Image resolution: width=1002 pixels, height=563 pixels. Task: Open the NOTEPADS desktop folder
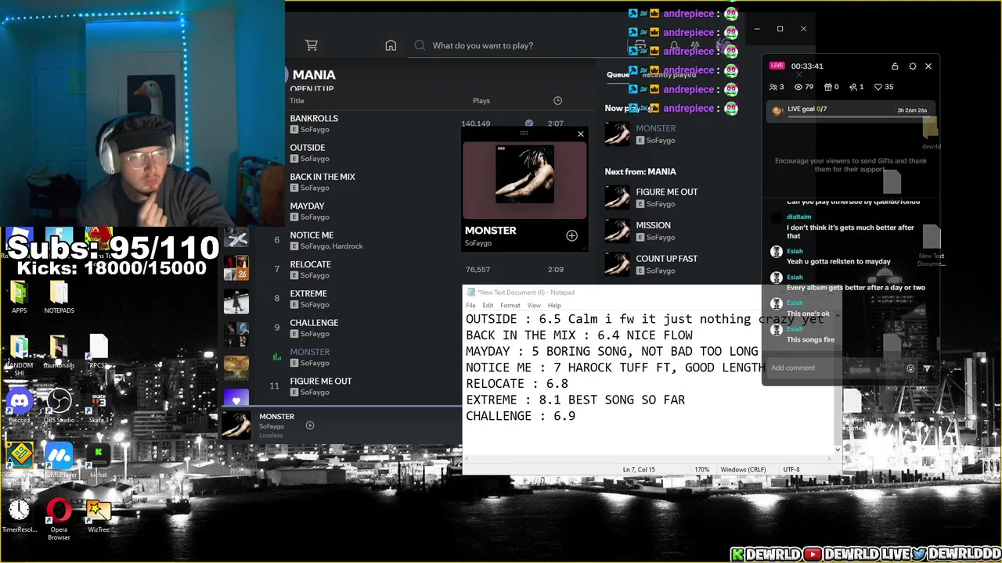click(59, 297)
